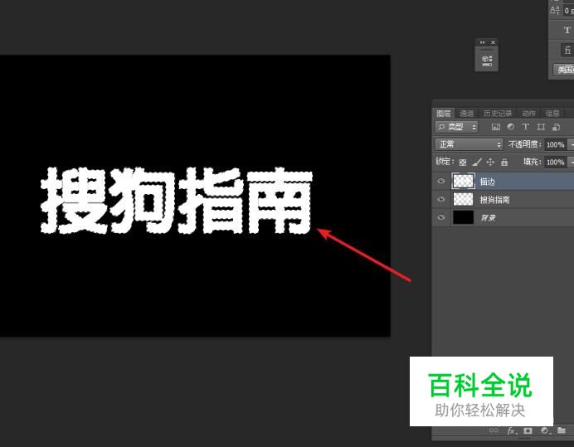Lock position move icon
The width and height of the screenshot is (574, 447).
(x=490, y=162)
